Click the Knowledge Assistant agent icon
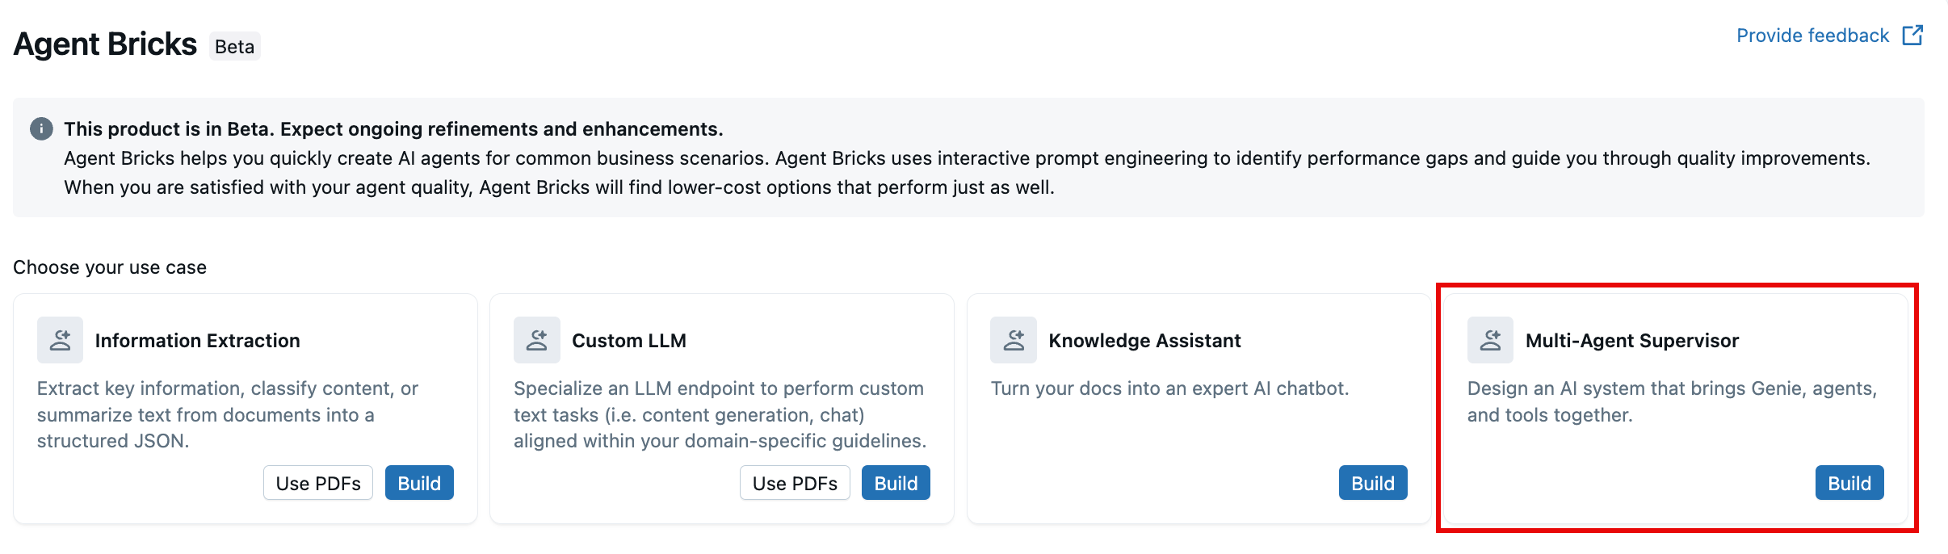The image size is (1948, 554). [x=1013, y=340]
